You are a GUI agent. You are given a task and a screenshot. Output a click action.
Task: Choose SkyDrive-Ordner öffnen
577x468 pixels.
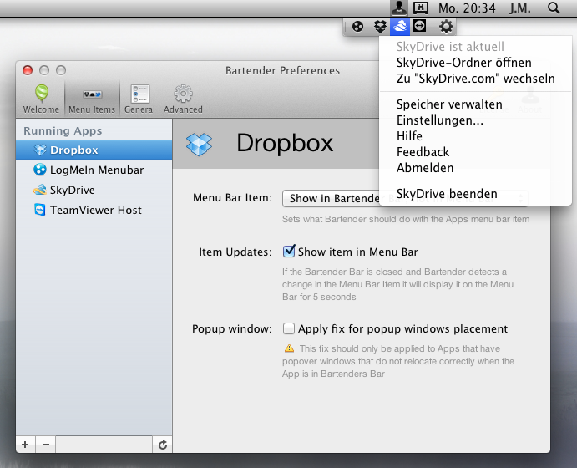475,63
